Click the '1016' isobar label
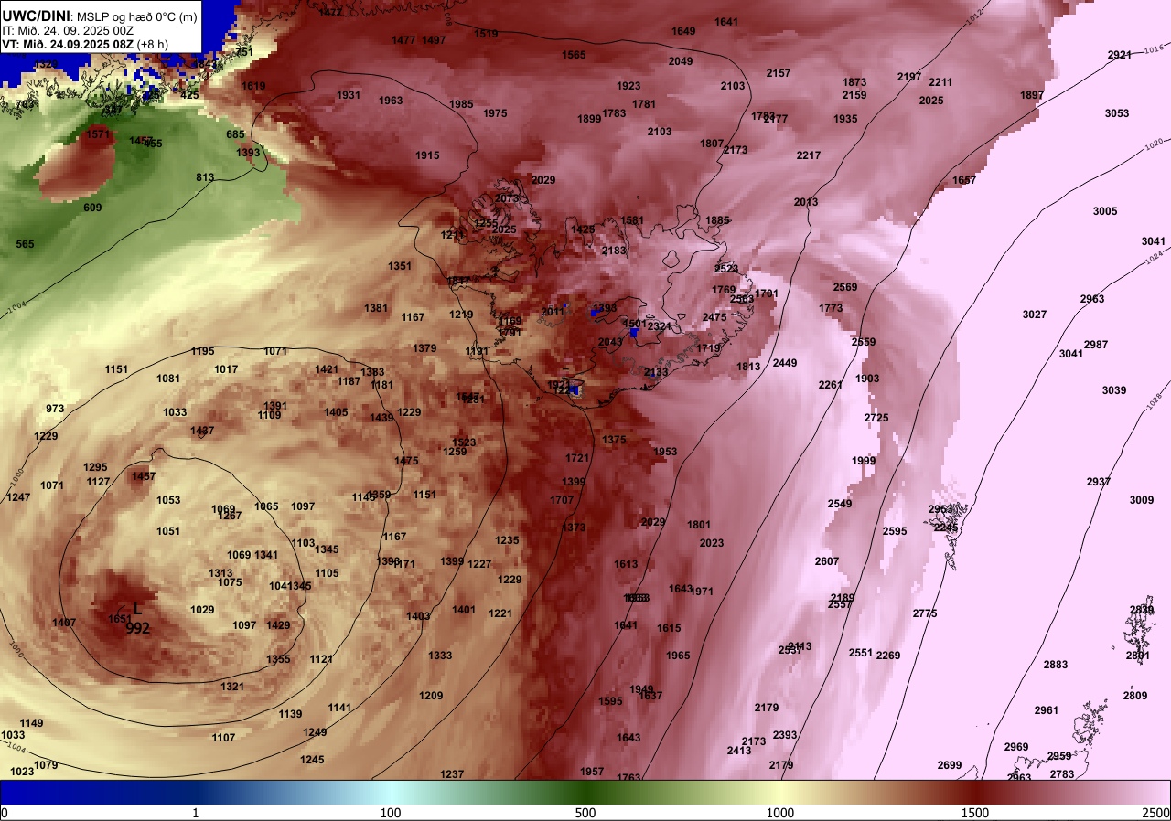The image size is (1171, 821). [x=1154, y=48]
